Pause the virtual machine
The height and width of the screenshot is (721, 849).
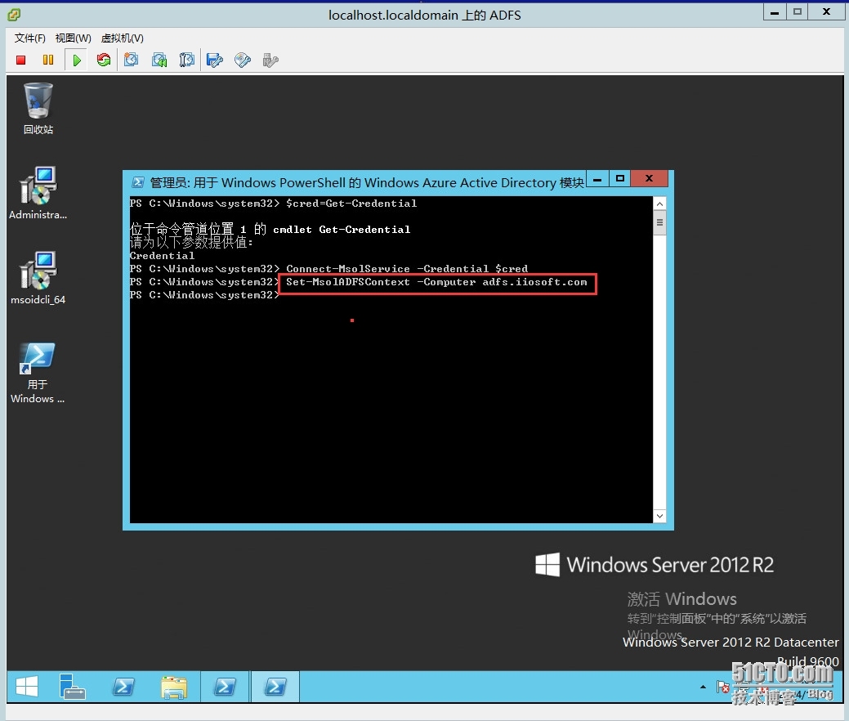coord(48,60)
